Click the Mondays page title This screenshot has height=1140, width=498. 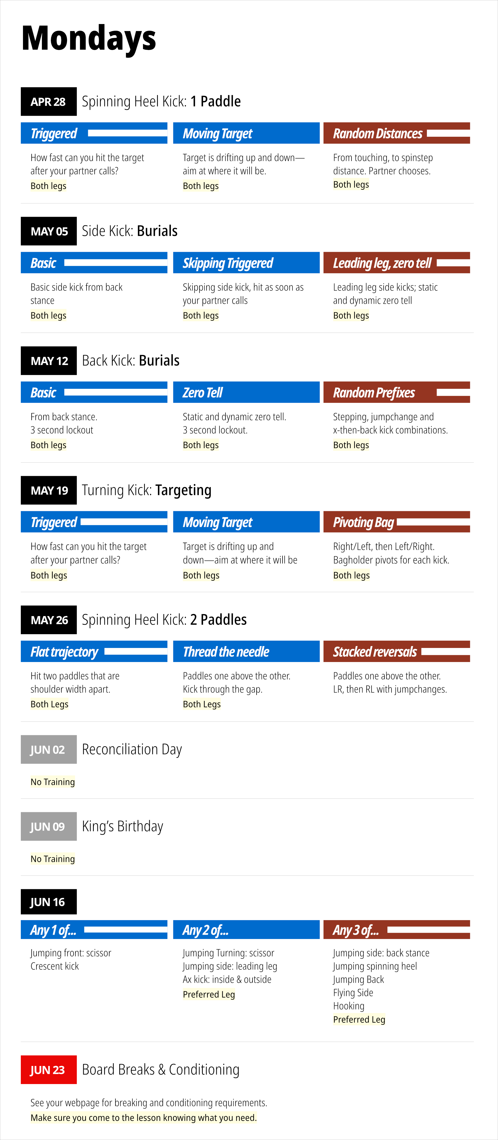tap(88, 38)
